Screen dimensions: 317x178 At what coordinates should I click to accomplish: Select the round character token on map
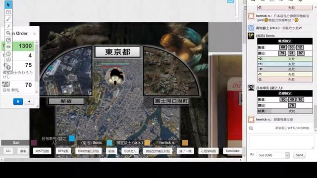(x=115, y=77)
